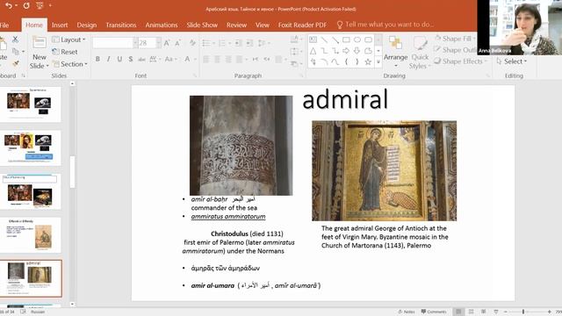This screenshot has height=316, width=562.
Task: Open the Home ribbon tab
Action: 34,25
